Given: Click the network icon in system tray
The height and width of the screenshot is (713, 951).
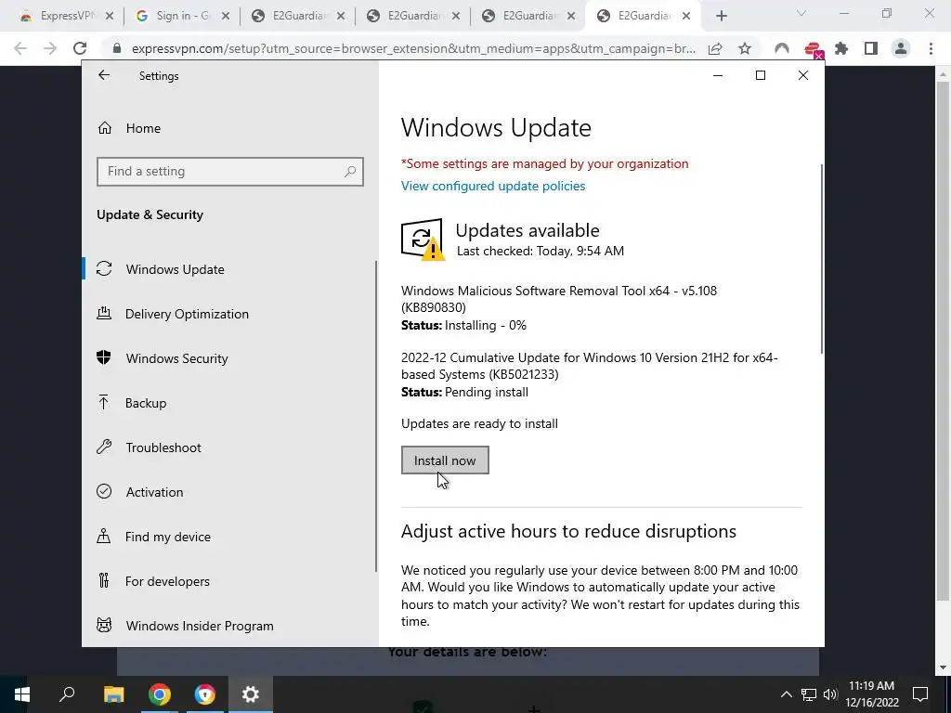Looking at the screenshot, I should [x=809, y=694].
